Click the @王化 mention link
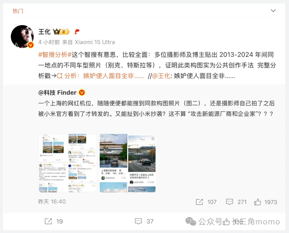The image size is (289, 233). point(161,76)
